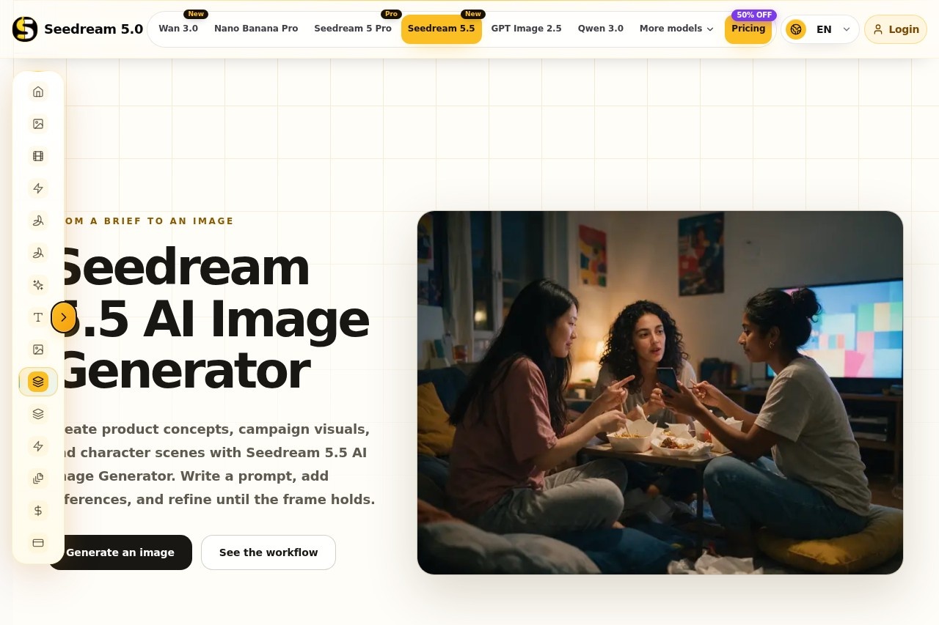Open the More models dropdown

tap(676, 29)
